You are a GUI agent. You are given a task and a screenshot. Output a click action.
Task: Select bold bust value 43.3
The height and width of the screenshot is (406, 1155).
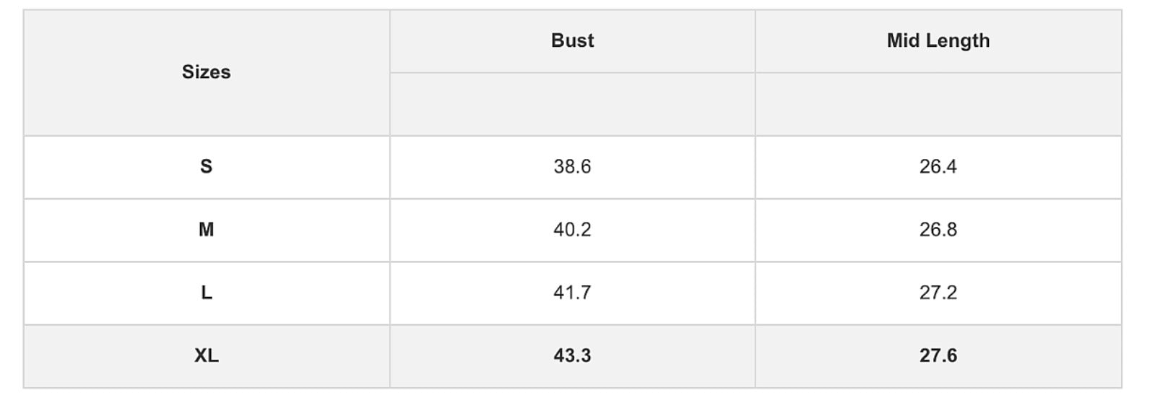572,355
